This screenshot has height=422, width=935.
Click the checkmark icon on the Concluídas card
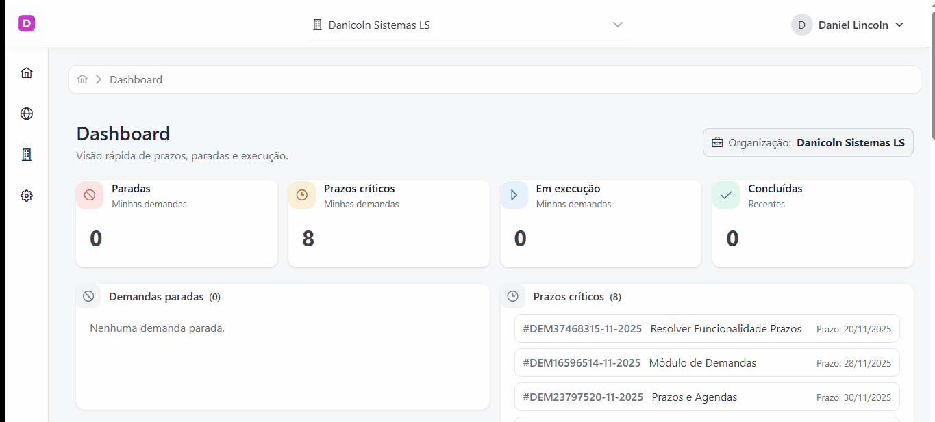point(725,195)
